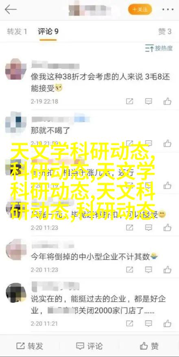Screen dimensions: 179x357
Task: Reply to the 中小型企业 comment
Action: [148, 270]
